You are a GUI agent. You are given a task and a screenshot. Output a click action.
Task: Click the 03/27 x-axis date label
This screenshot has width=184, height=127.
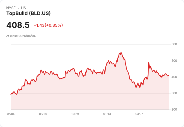pyautogui.click(x=139, y=114)
